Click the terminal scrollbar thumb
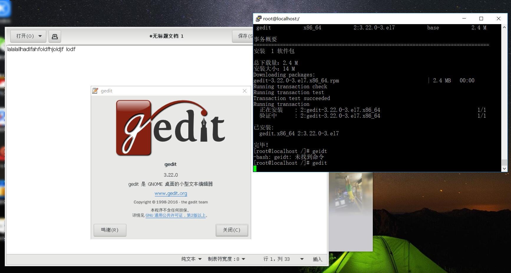This screenshot has width=511, height=273. (x=504, y=162)
